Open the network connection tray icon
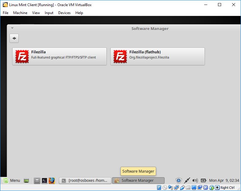Viewport: 241px width, 191px height. [187, 180]
